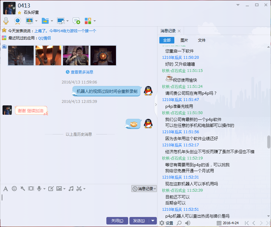The image size is (271, 227).
Task: Open the orange shoes photo thumbnail
Action: (48, 55)
